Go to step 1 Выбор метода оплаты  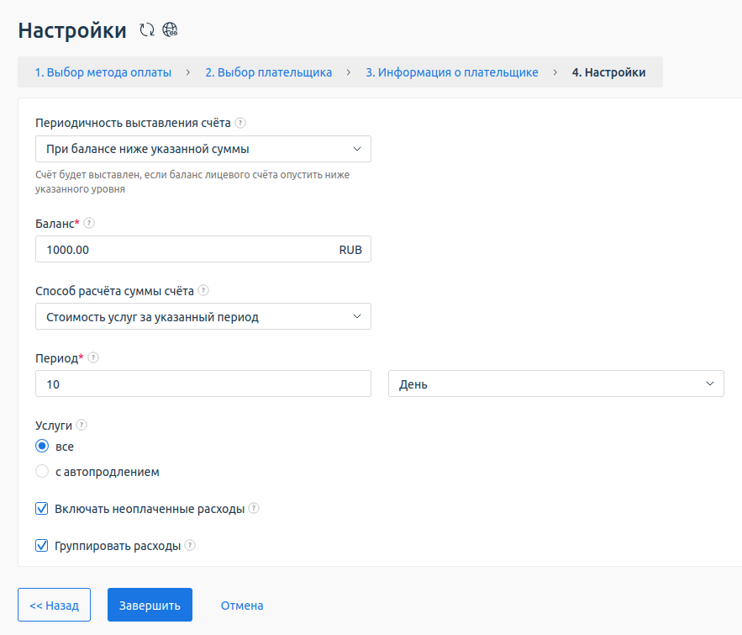click(x=103, y=72)
